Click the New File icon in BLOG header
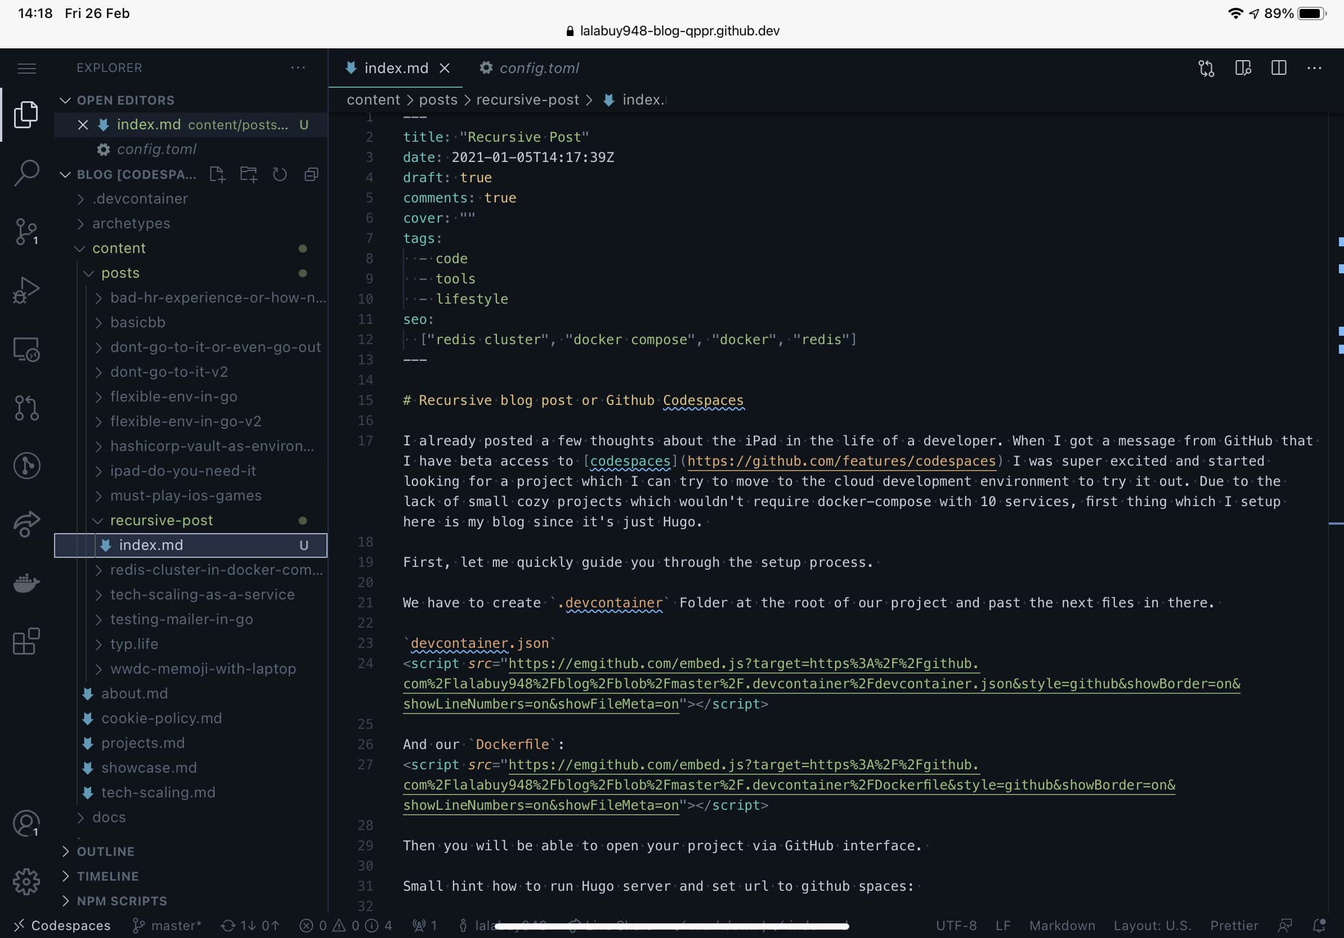 click(x=217, y=174)
